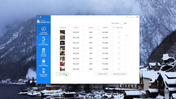The width and height of the screenshot is (176, 99).
Task: Check the box for IMG_4534
Action: click(x=119, y=48)
